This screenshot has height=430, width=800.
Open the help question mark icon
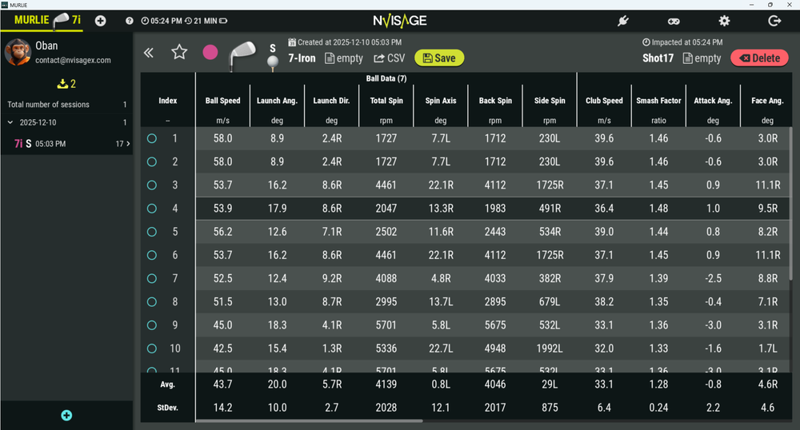tap(130, 21)
